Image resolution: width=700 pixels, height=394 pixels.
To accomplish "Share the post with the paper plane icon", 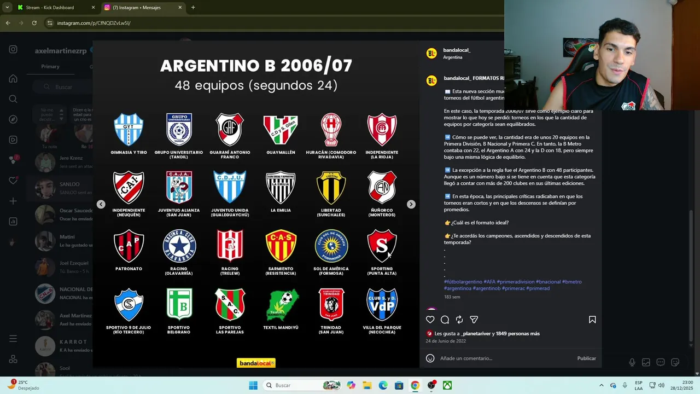I will point(474,320).
